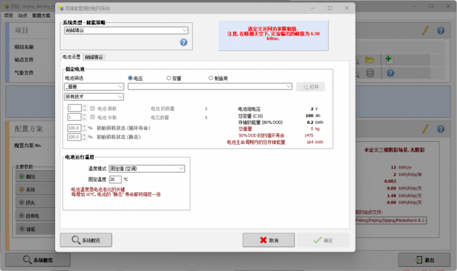This screenshot has height=271, width=457.
Task: Click the 系统概览 button in dialog
Action: (86, 240)
